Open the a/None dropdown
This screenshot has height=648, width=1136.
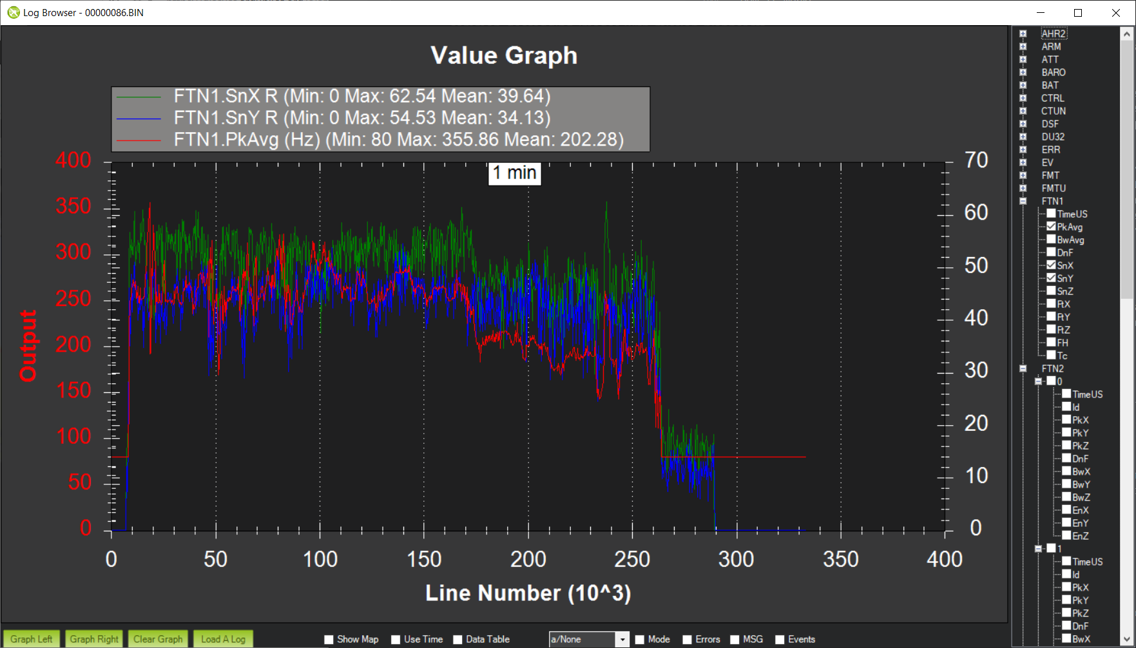coord(622,640)
